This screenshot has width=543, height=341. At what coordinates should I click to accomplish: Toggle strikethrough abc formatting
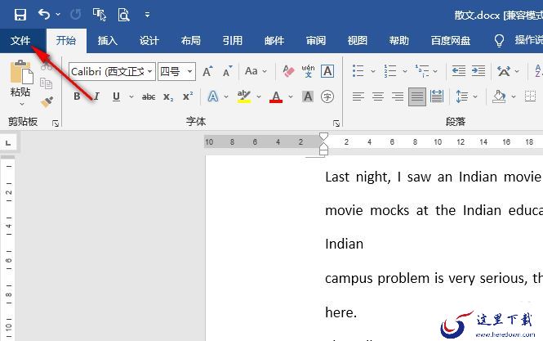(149, 96)
